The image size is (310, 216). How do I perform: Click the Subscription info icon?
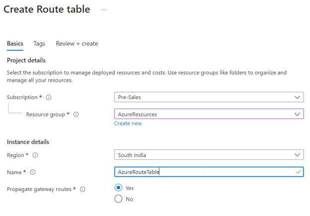pyautogui.click(x=48, y=98)
